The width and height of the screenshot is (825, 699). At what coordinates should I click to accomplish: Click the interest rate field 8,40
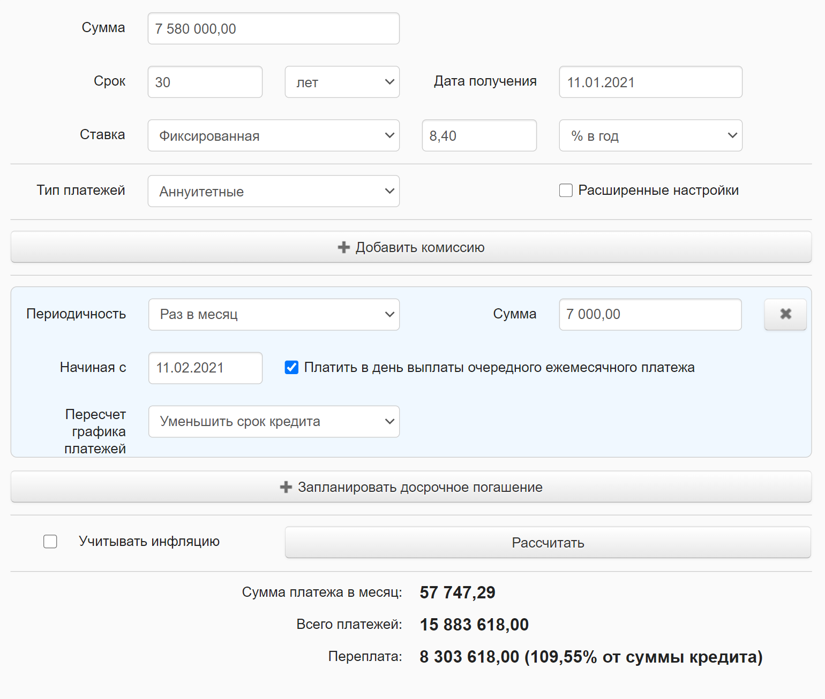tap(479, 135)
